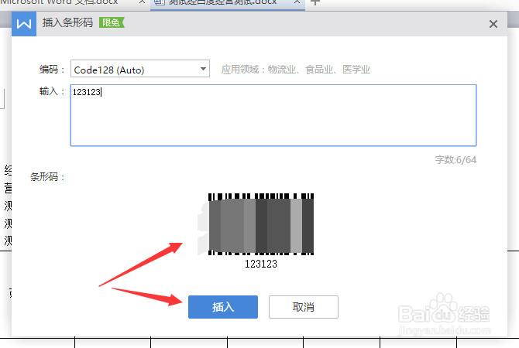Click into the 输入 text field
Image resolution: width=519 pixels, height=348 pixels.
273,115
